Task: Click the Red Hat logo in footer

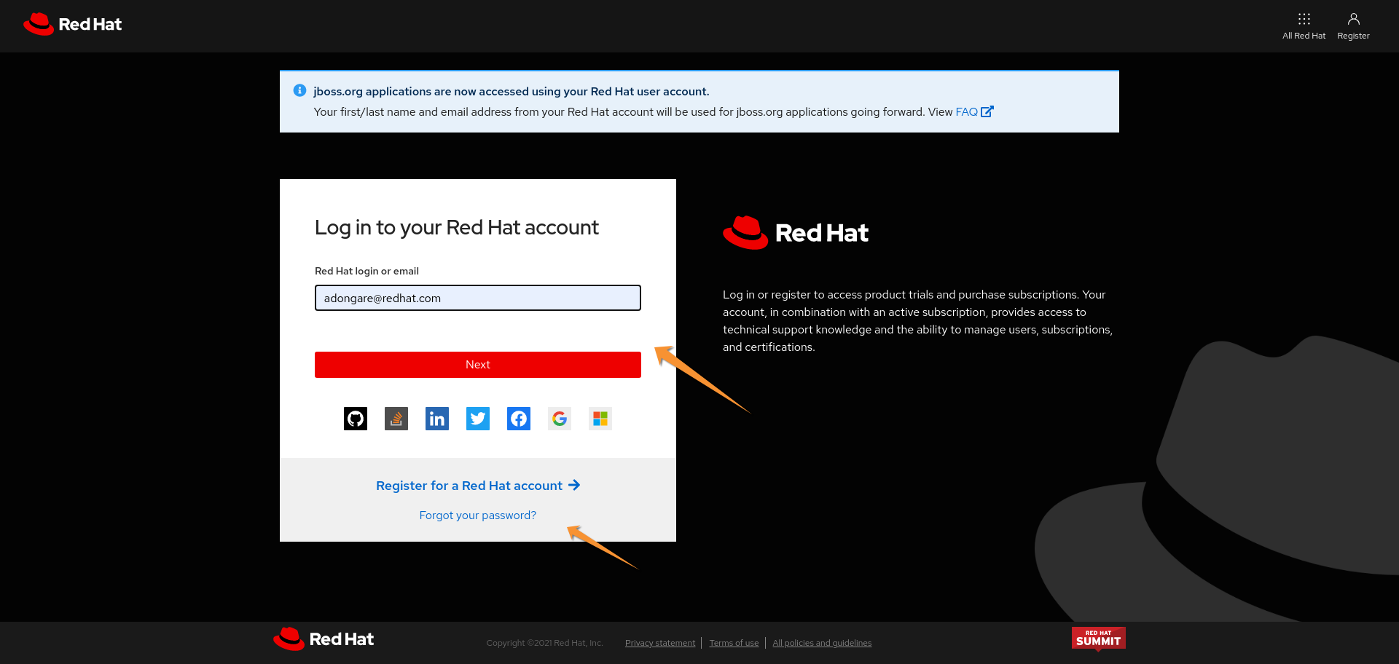Action: (x=324, y=639)
